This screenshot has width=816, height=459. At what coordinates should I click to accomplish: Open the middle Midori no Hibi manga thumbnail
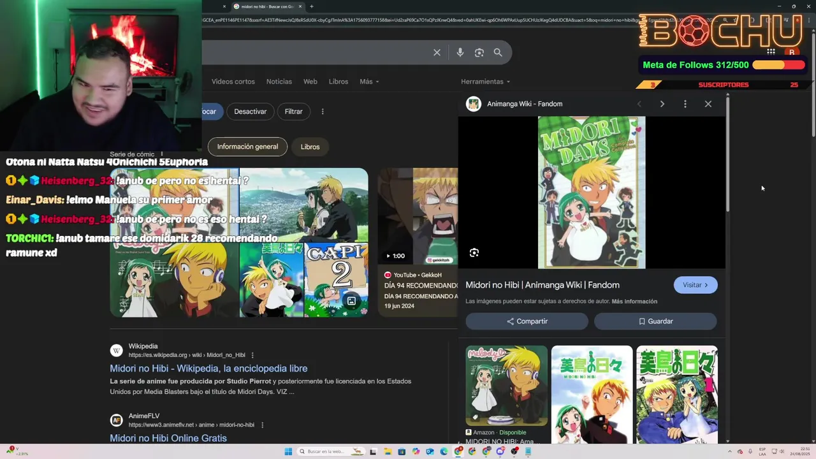pos(592,395)
